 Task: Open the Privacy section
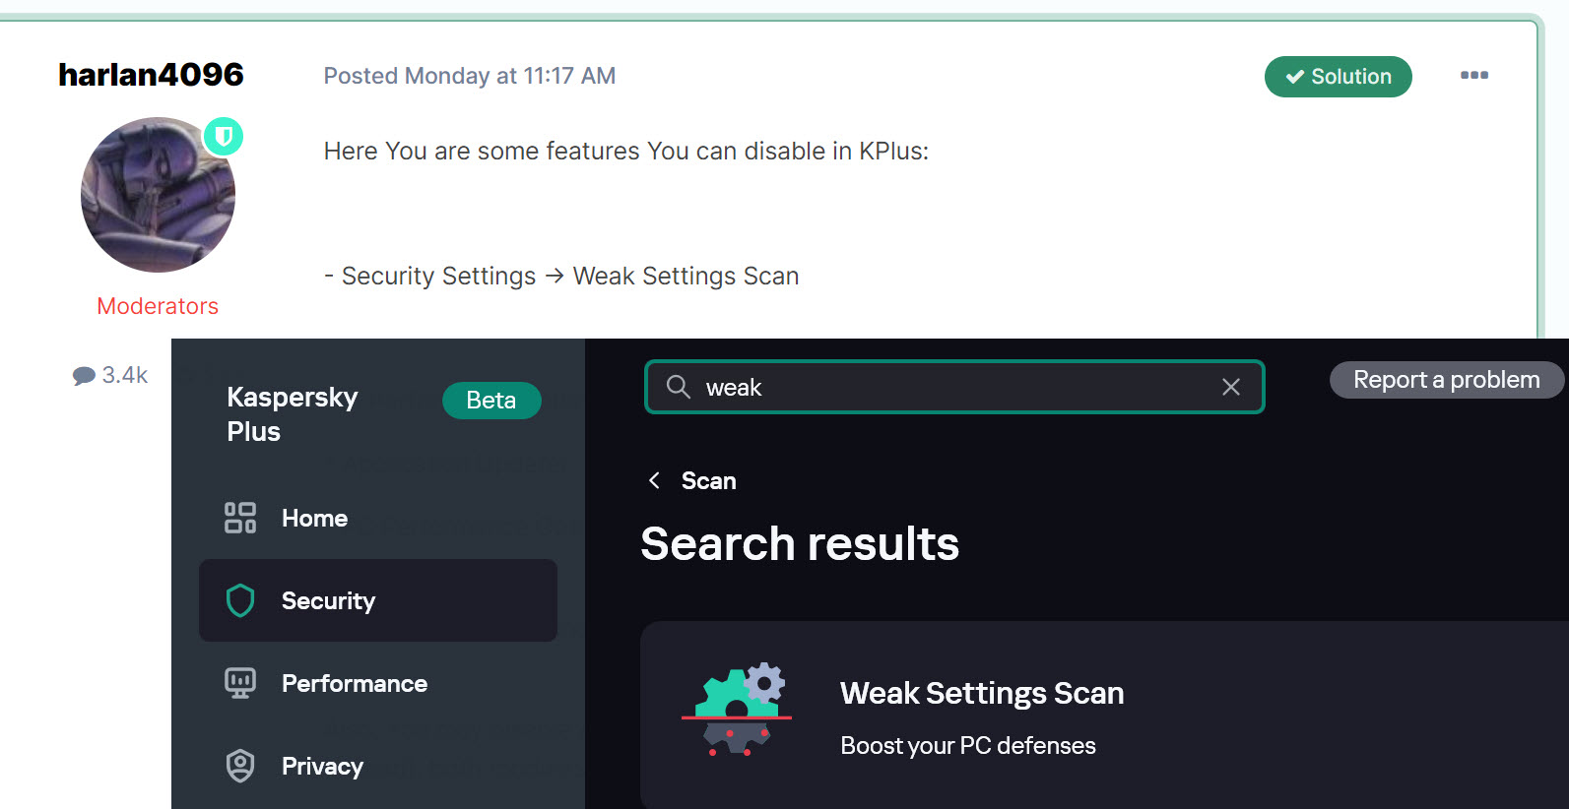click(322, 767)
